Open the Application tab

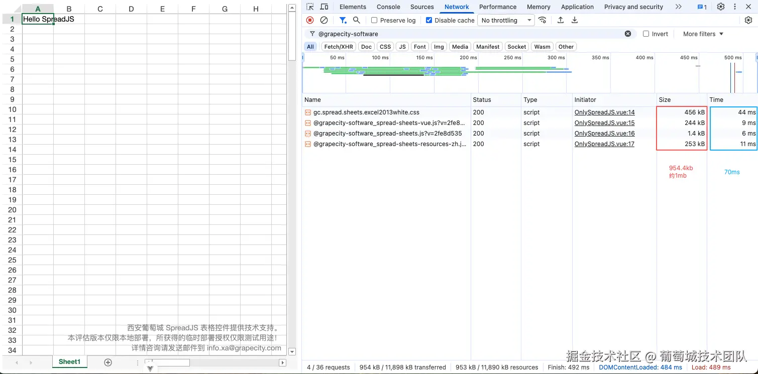577,7
